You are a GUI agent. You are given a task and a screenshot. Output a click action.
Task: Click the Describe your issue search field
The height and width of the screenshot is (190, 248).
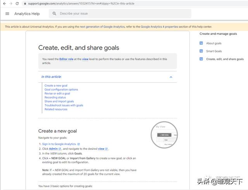coord(120,14)
